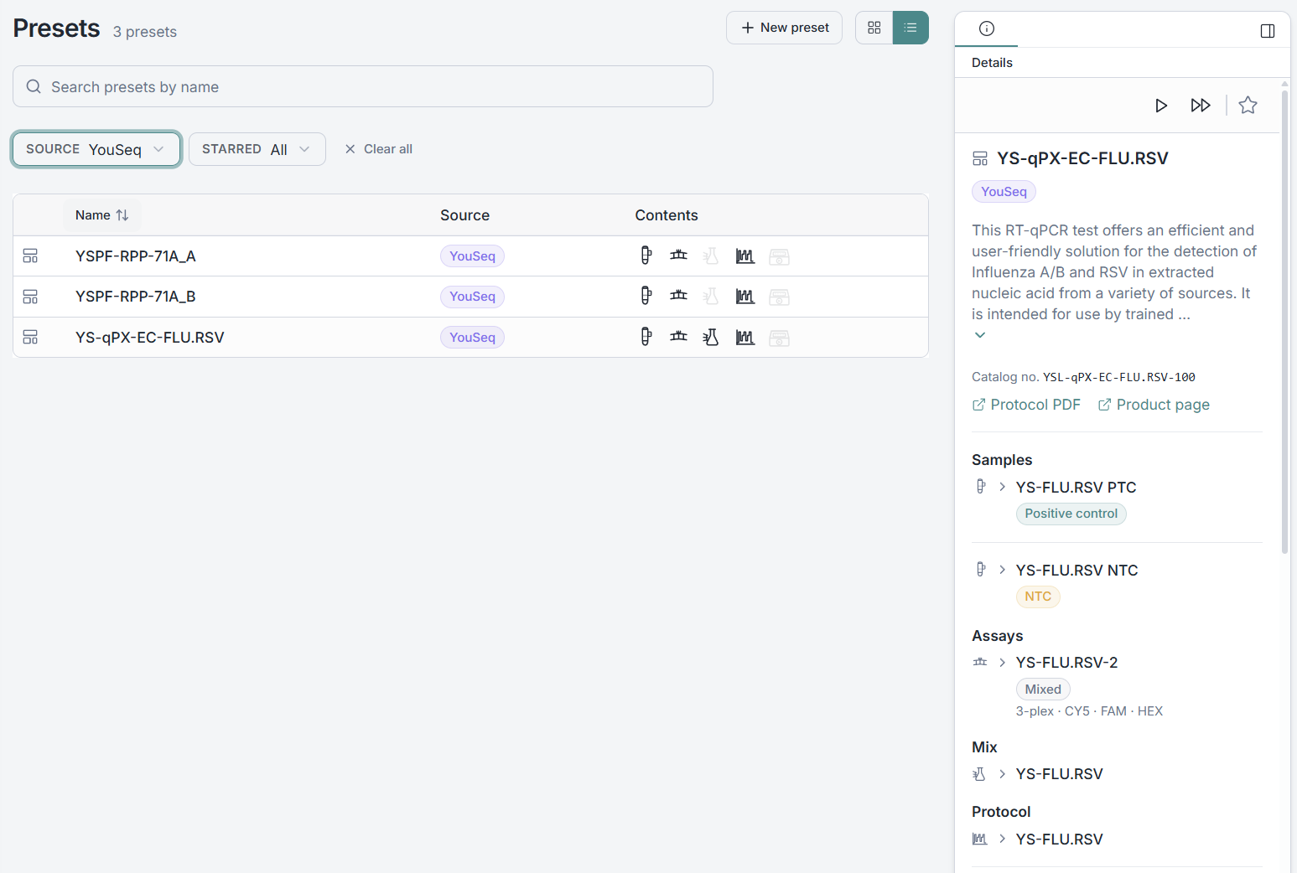Viewport: 1297px width, 873px height.
Task: Click YouSeq source tag in YSPF-RPP-71A_A row
Action: tap(472, 256)
